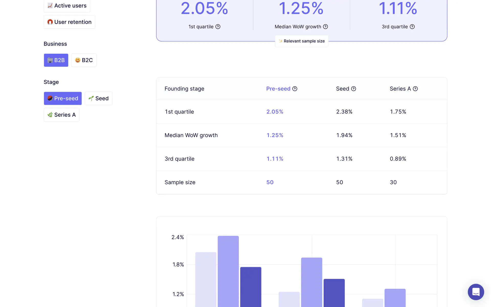Image resolution: width=491 pixels, height=307 pixels.
Task: Switch business type to B2C
Action: pos(84,60)
